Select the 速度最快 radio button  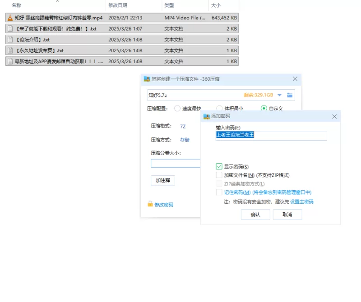[177, 109]
